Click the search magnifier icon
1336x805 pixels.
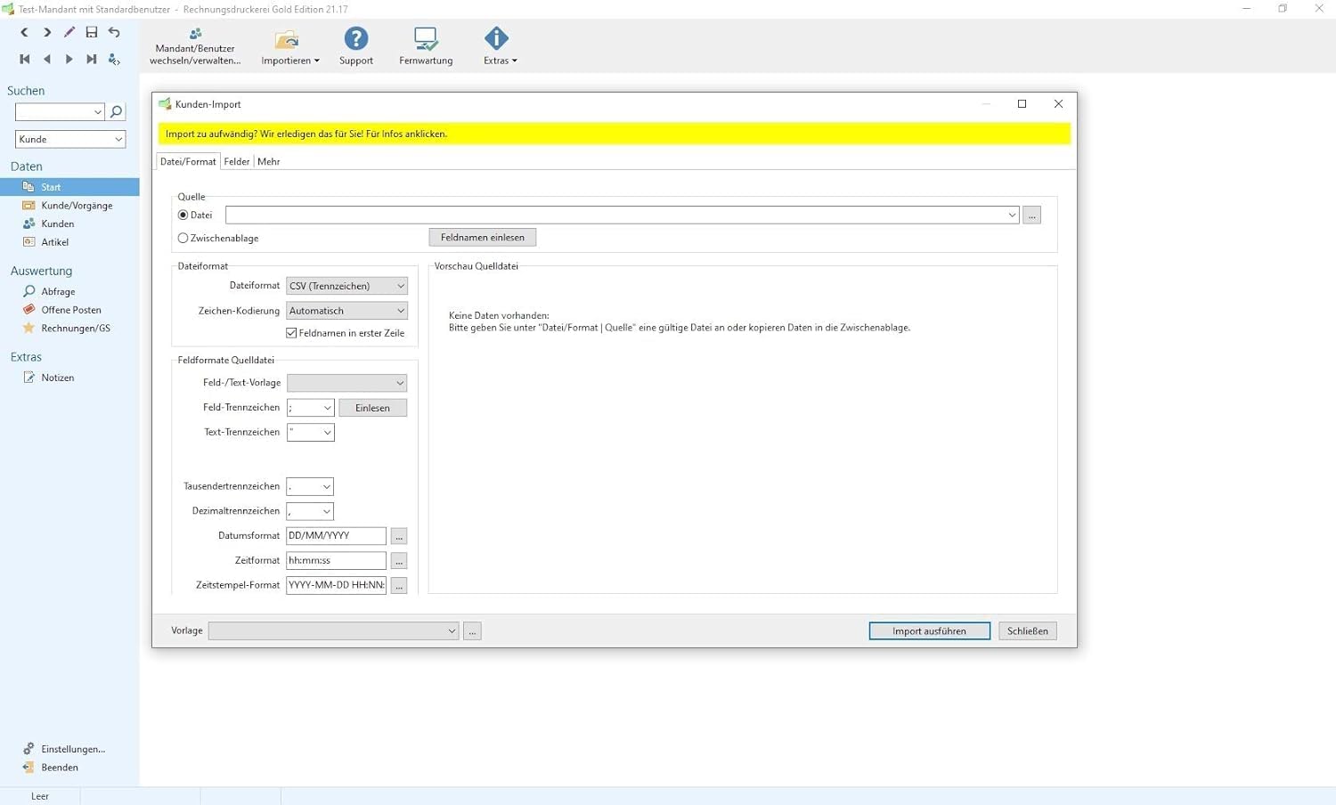[116, 111]
